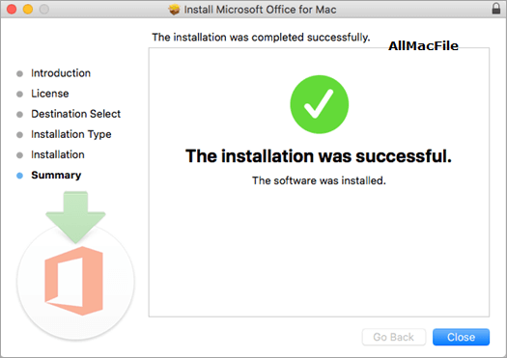Click the gray bullet beside Installation Type
This screenshot has height=358, width=507.
pyautogui.click(x=19, y=135)
